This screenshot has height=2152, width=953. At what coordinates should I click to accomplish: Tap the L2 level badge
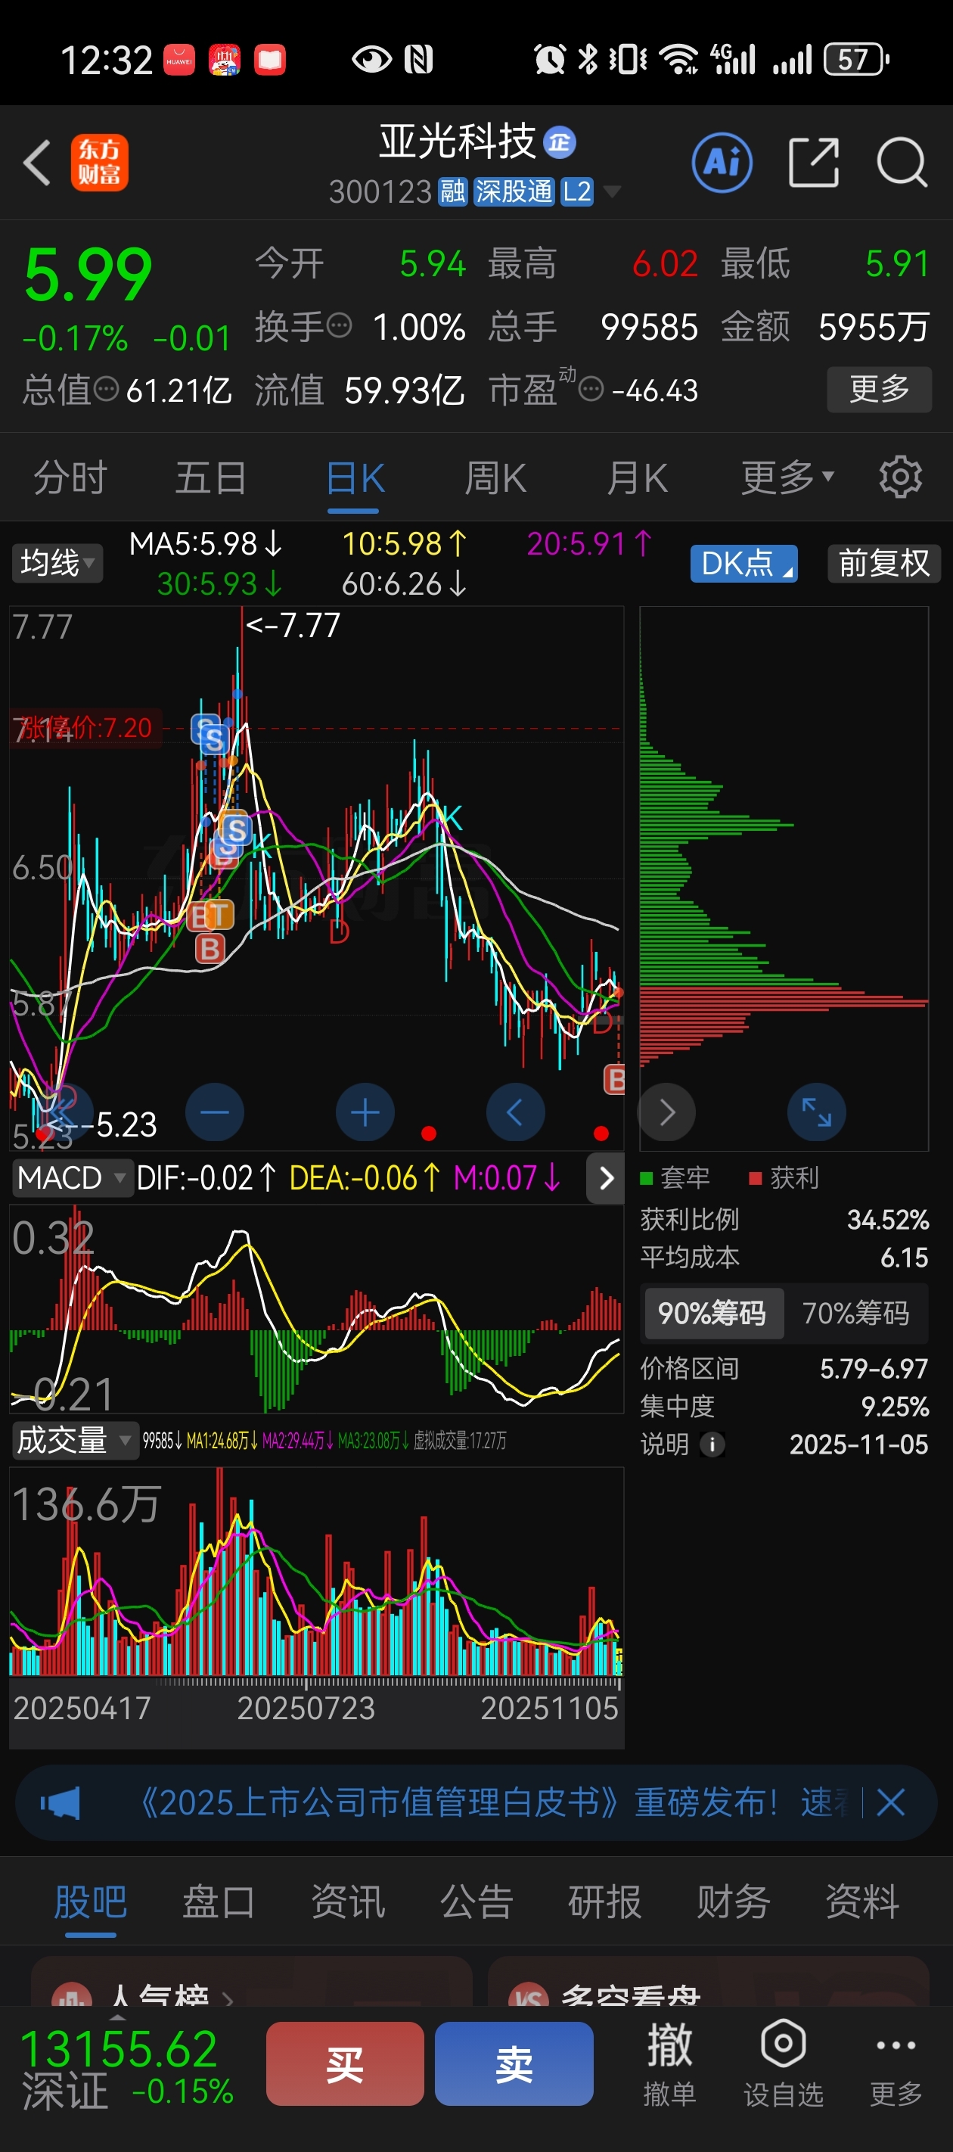pos(576,192)
